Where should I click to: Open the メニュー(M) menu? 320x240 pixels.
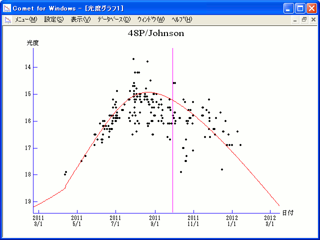26,19
